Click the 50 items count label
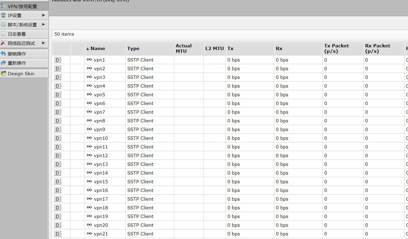The height and width of the screenshot is (239, 408). 64,34
